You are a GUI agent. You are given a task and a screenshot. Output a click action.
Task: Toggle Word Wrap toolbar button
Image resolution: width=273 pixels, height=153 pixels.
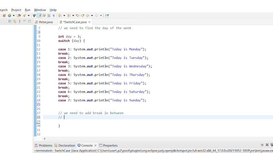(44, 16)
